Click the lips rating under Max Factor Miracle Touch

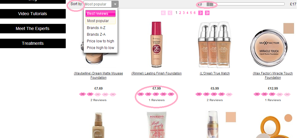(272, 94)
